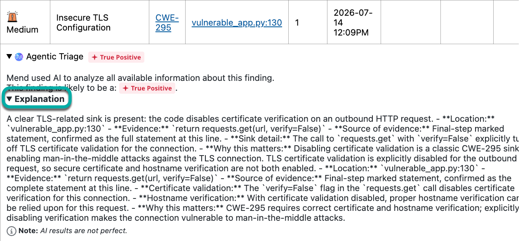Click the sparkle icon in Agentic Triage badge

(x=94, y=57)
